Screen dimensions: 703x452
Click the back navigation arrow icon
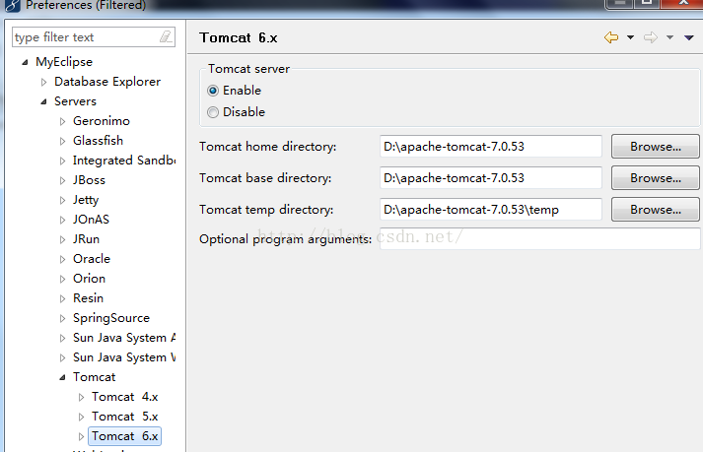pyautogui.click(x=611, y=37)
